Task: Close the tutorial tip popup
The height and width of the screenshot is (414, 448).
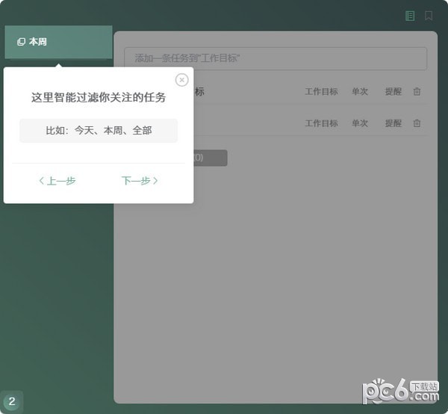Action: 181,80
